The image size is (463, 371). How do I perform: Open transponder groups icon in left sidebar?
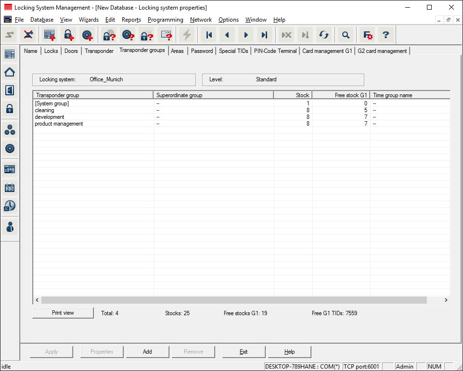tap(10, 130)
